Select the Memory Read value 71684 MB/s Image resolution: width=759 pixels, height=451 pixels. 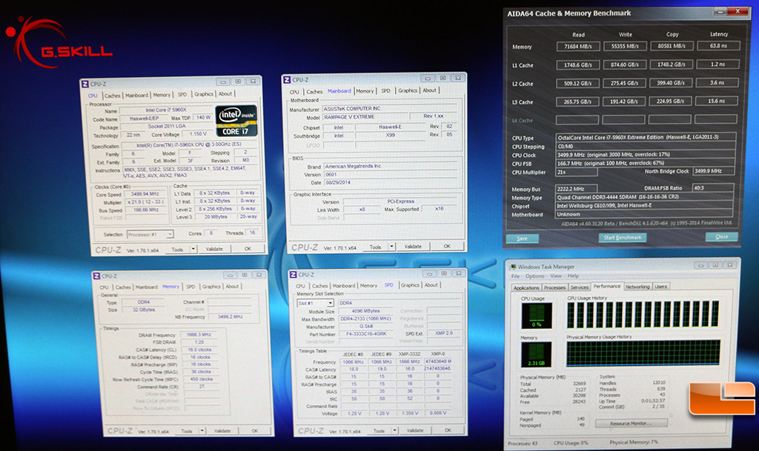pos(578,47)
